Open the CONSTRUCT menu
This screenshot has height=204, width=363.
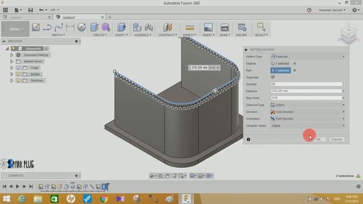(x=167, y=35)
